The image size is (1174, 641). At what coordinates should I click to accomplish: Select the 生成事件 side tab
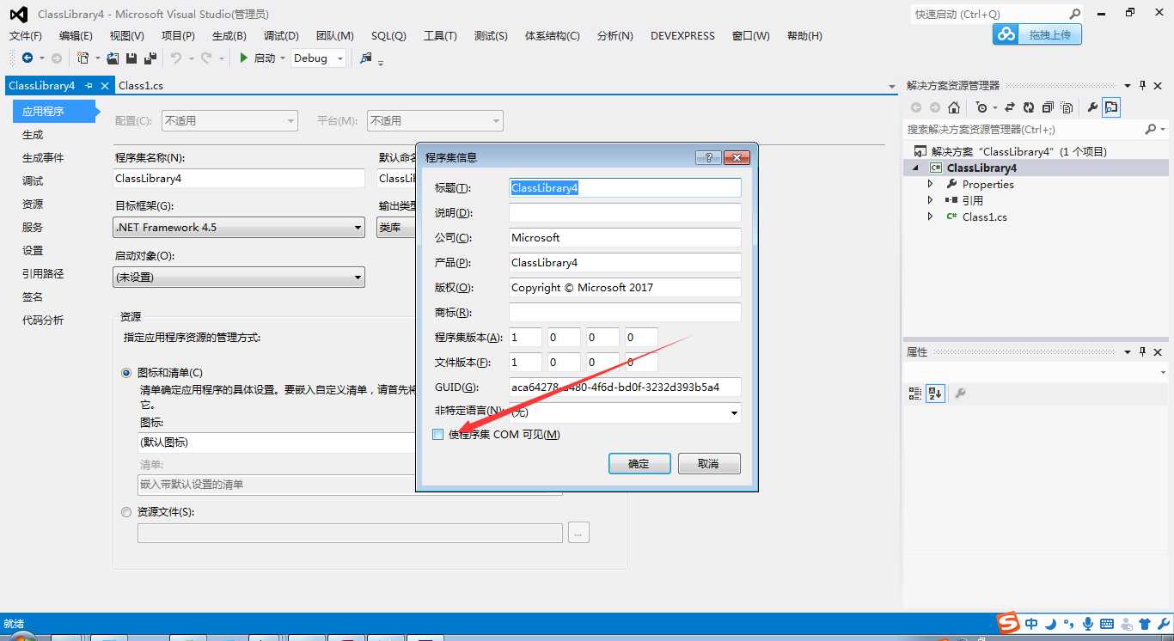(43, 158)
